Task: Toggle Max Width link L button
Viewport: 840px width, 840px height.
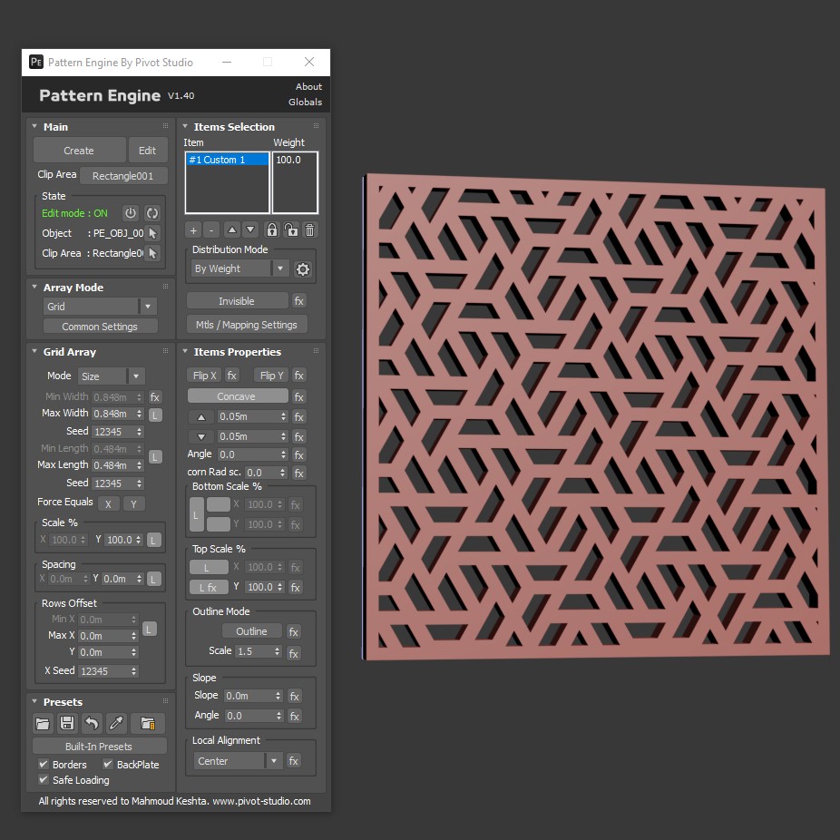Action: pyautogui.click(x=155, y=415)
